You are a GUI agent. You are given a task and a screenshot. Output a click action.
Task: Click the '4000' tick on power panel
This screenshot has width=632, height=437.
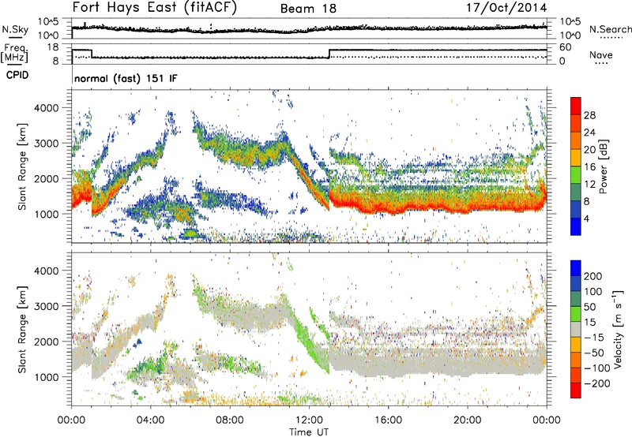pos(47,108)
